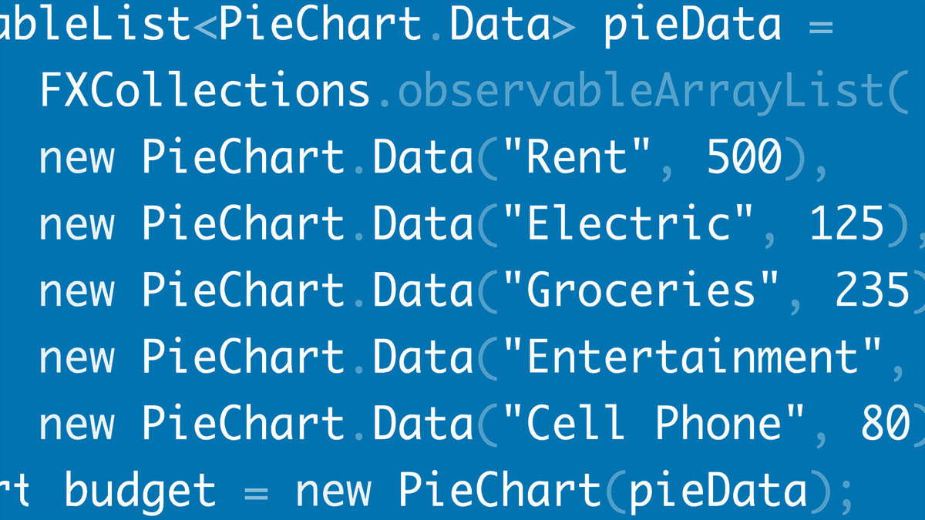Image resolution: width=925 pixels, height=520 pixels.
Task: Click PieChart in the generic type brackets
Action: click(x=320, y=25)
